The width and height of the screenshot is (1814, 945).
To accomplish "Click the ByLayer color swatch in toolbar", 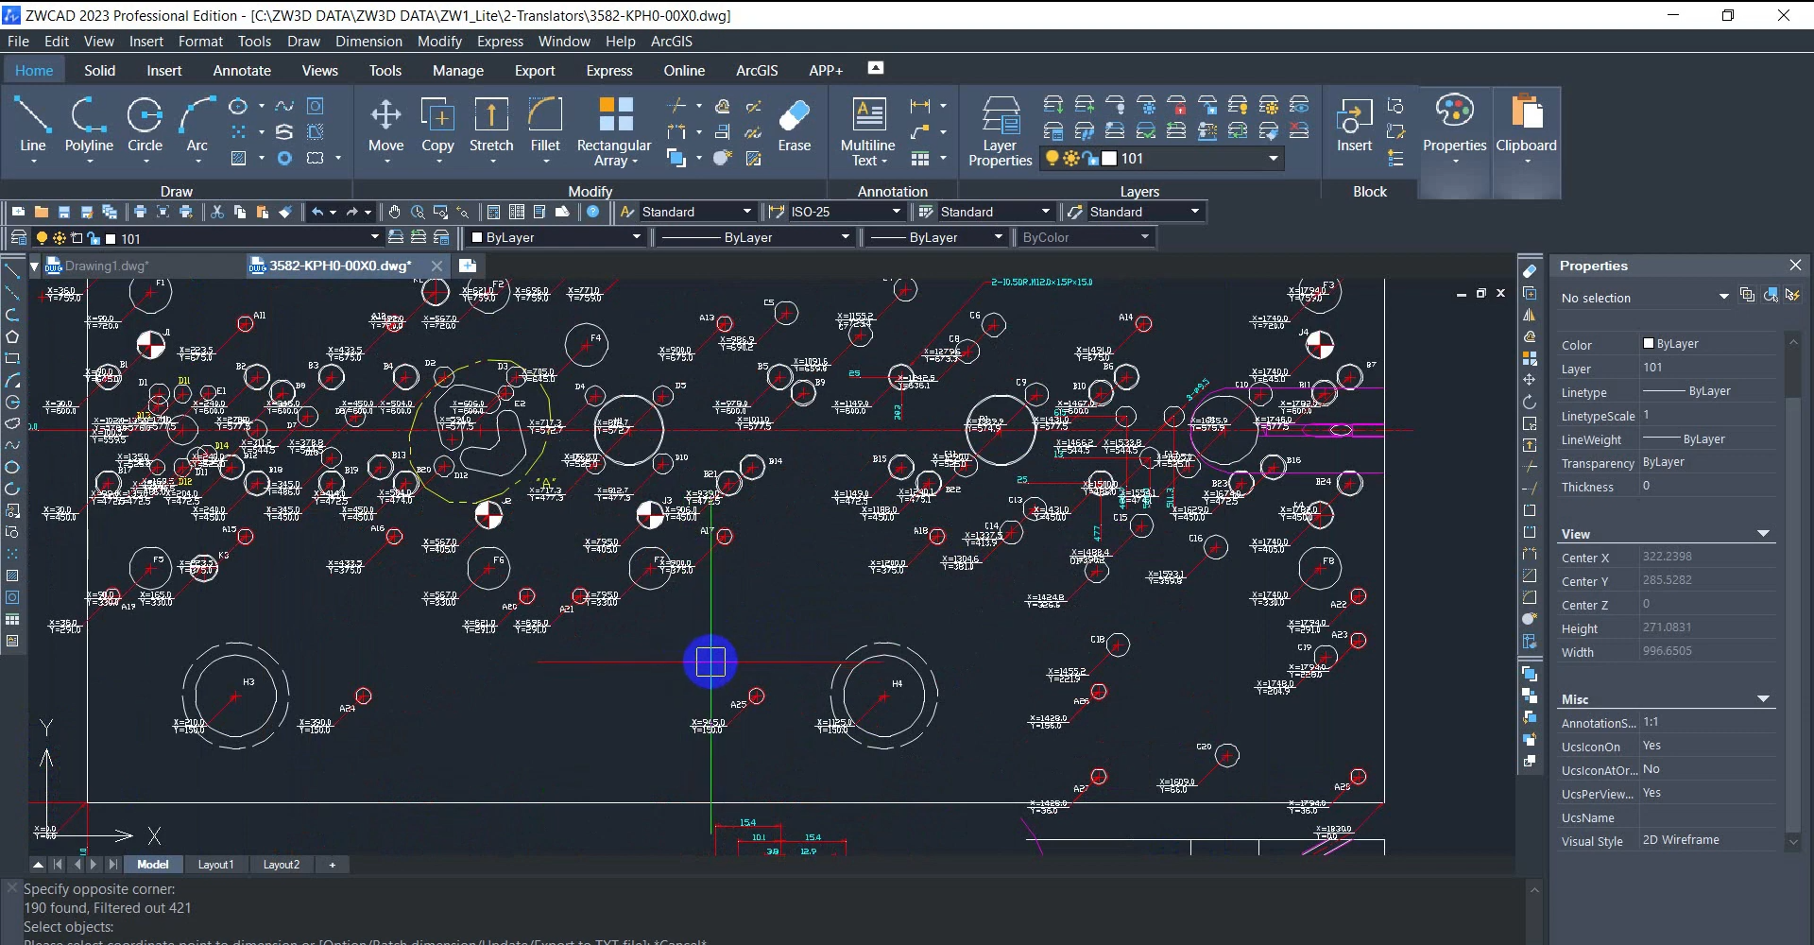I will click(477, 237).
